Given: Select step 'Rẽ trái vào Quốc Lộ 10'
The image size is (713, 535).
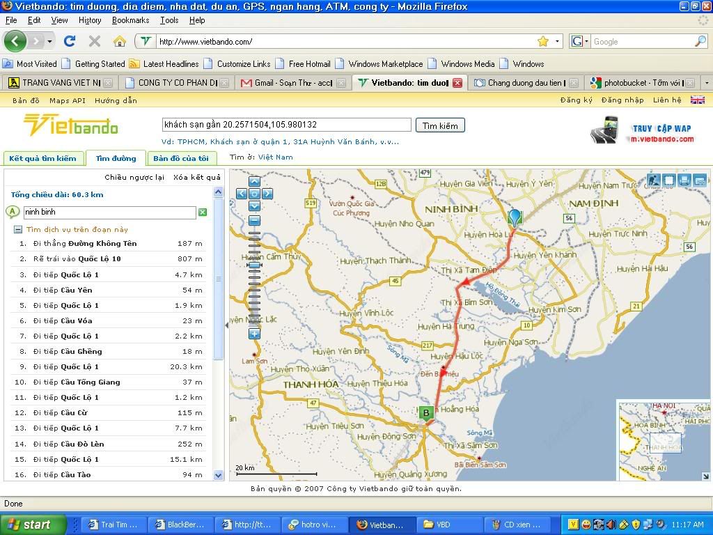Looking at the screenshot, I should [108, 259].
